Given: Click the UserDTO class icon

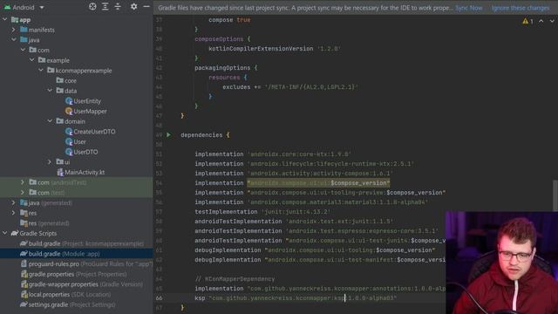Looking at the screenshot, I should 69,152.
